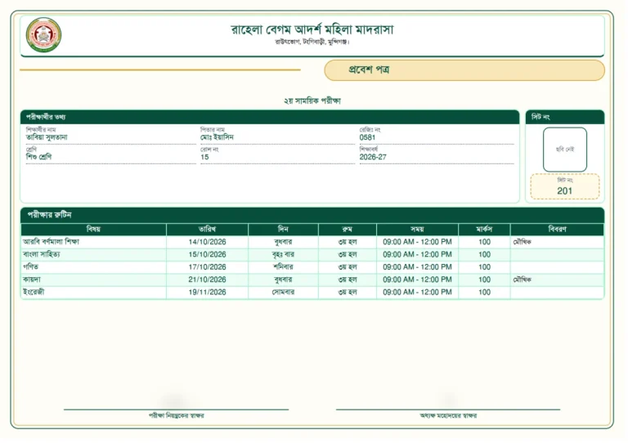This screenshot has height=443, width=628.
Task: Select subject কায়দা in the routine
Action: tap(32, 280)
